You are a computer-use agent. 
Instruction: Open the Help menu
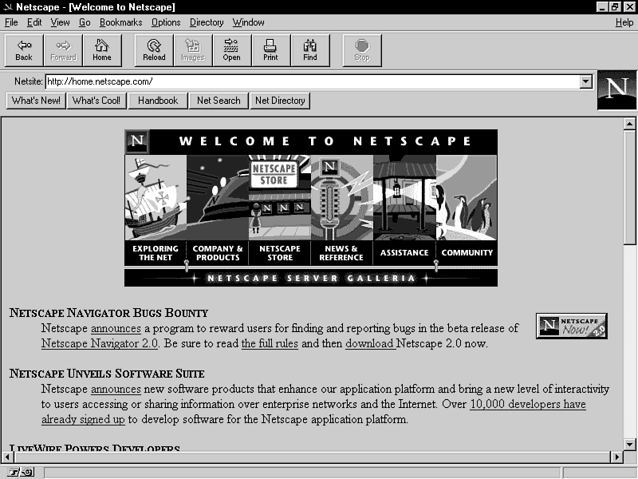pos(624,22)
